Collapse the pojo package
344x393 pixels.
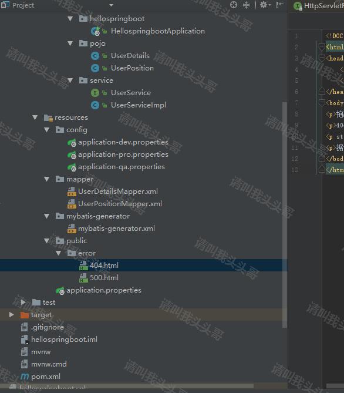pos(70,43)
